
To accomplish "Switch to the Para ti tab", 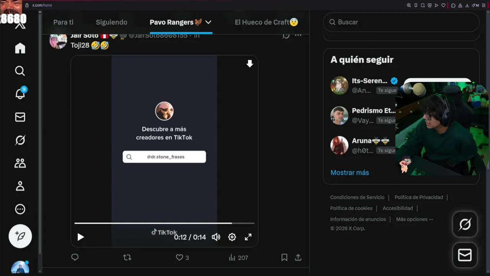I will (63, 22).
